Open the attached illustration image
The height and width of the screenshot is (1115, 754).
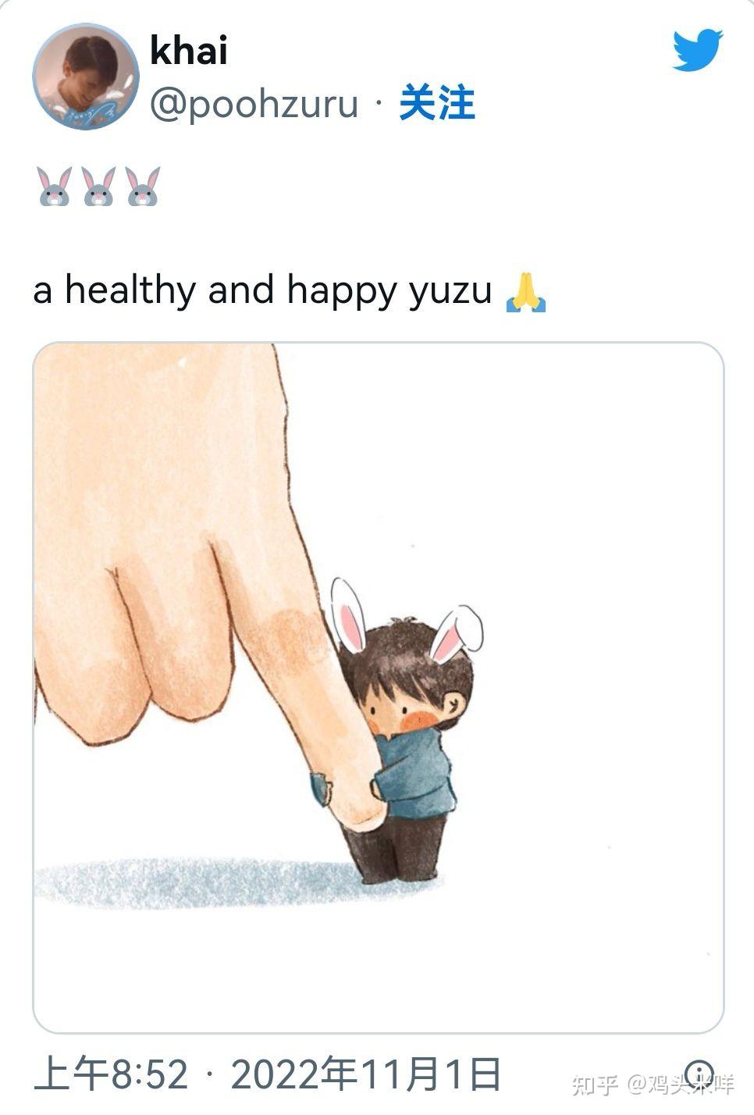[379, 688]
